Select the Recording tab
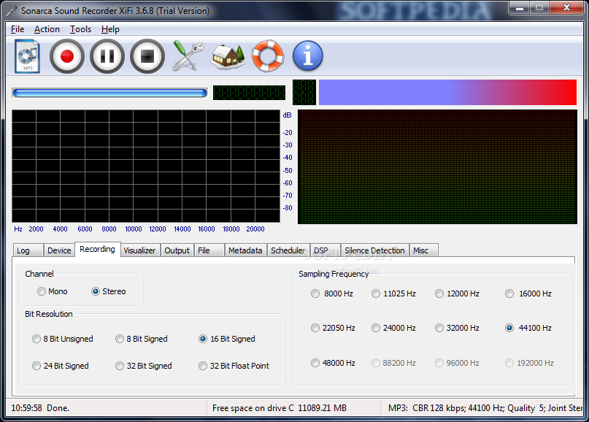Viewport: 589px width, 422px height. coord(98,249)
